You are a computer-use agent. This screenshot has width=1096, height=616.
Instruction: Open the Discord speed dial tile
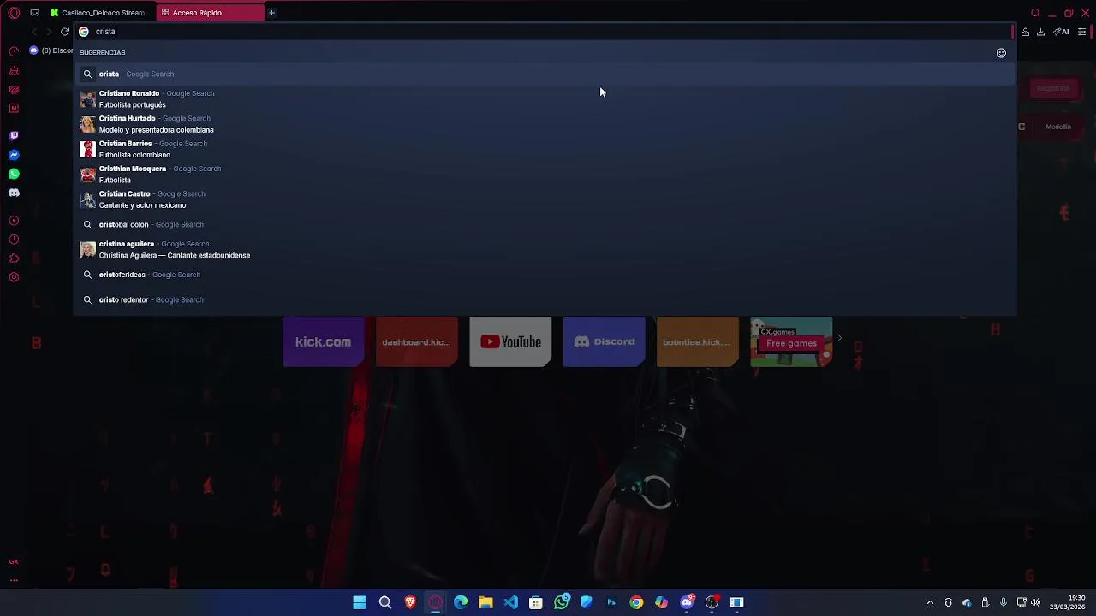tap(604, 341)
